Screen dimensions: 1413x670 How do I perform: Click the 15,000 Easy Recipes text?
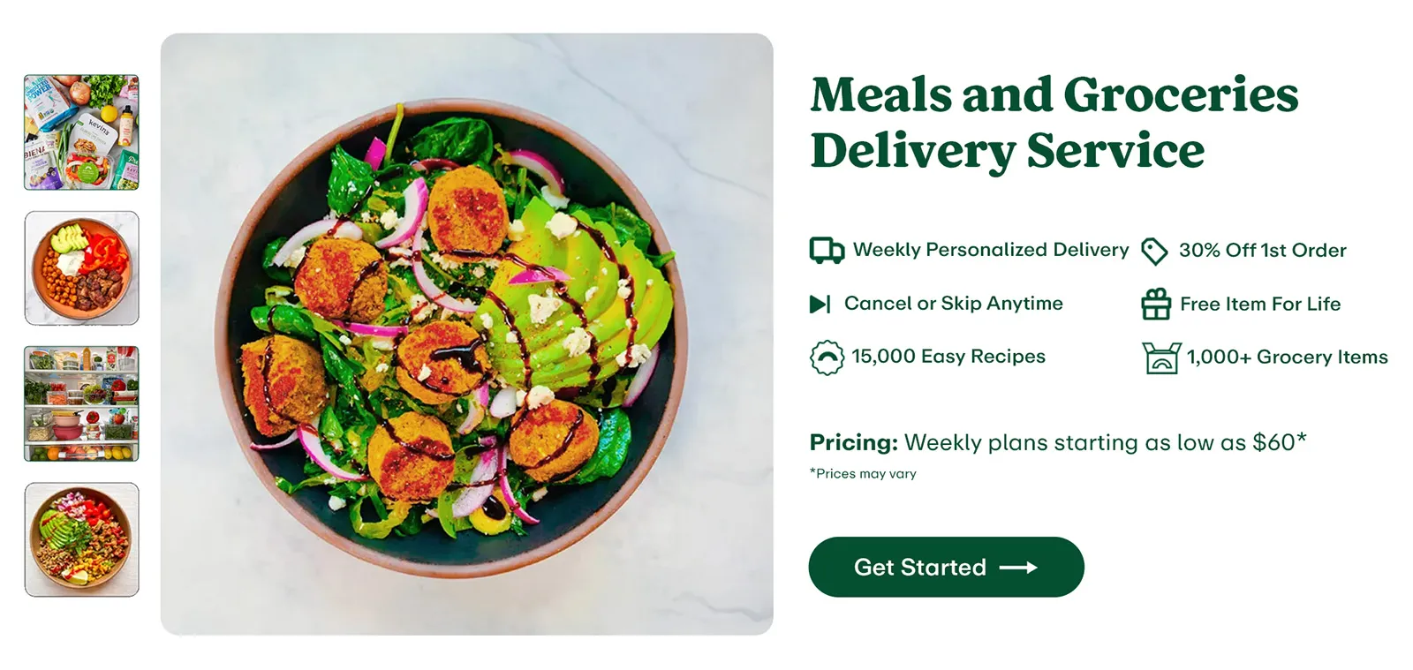[948, 357]
